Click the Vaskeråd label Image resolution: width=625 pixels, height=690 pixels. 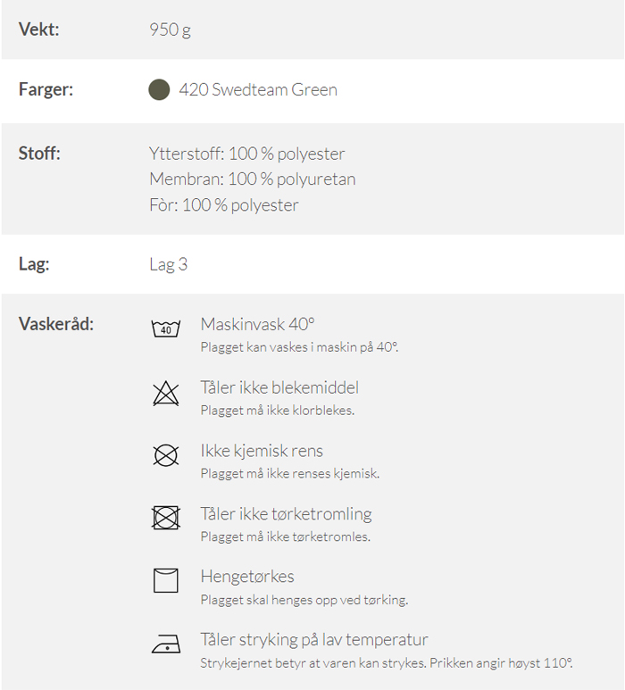click(56, 324)
